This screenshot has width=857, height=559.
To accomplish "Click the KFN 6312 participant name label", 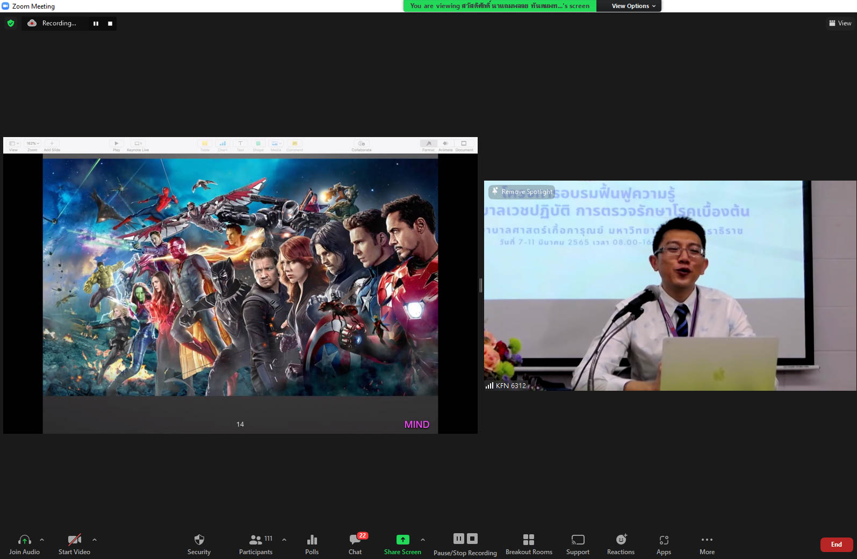I will pyautogui.click(x=510, y=385).
